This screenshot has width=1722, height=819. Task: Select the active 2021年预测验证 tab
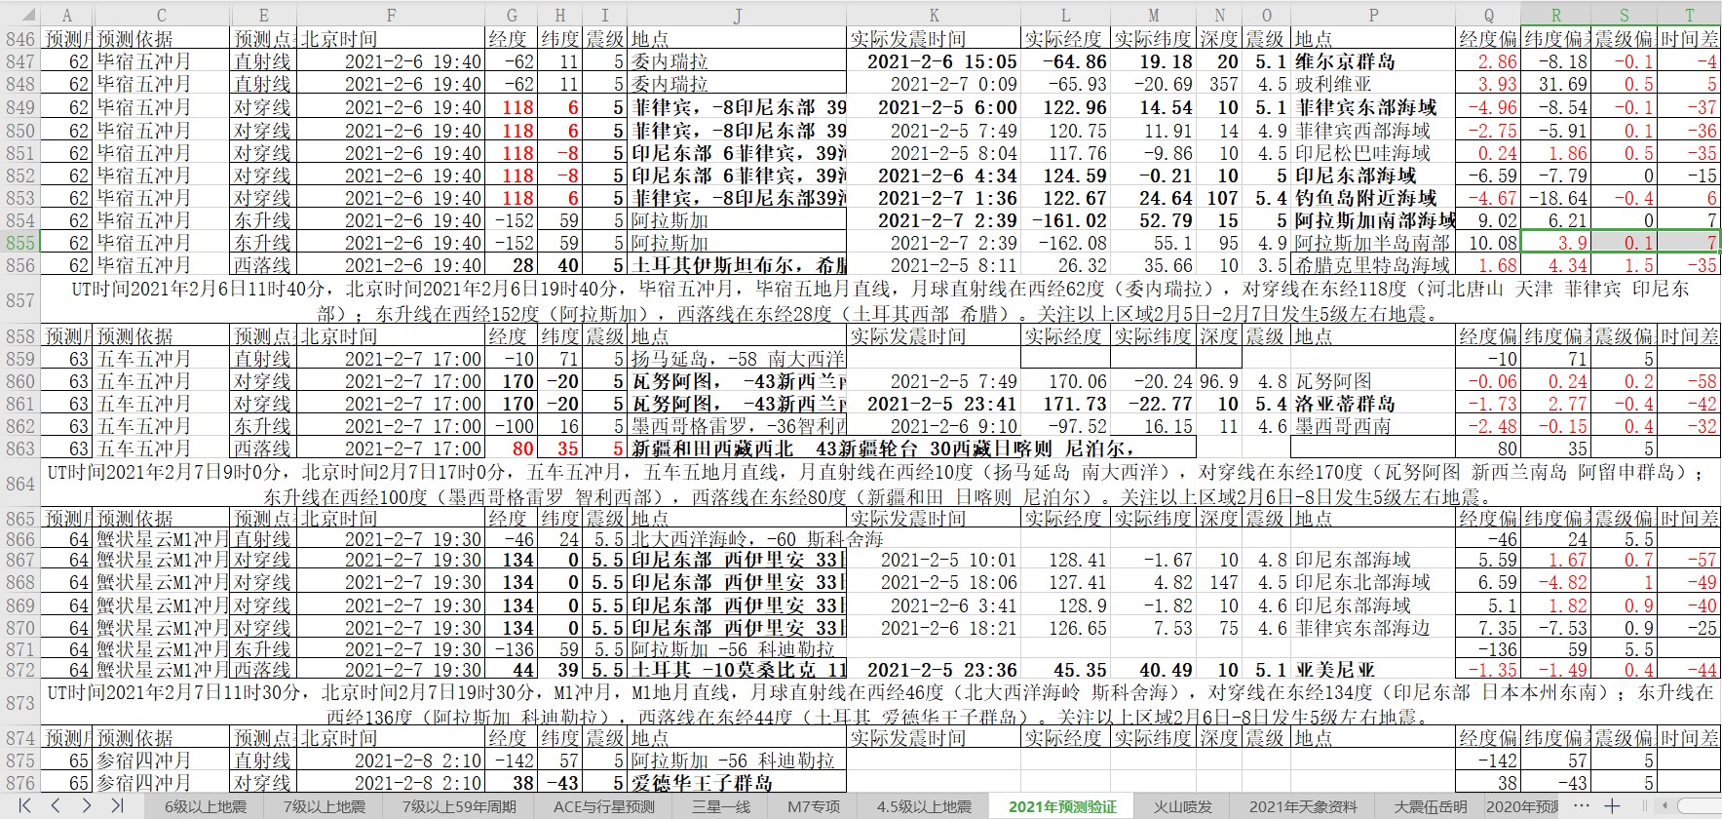[1062, 806]
